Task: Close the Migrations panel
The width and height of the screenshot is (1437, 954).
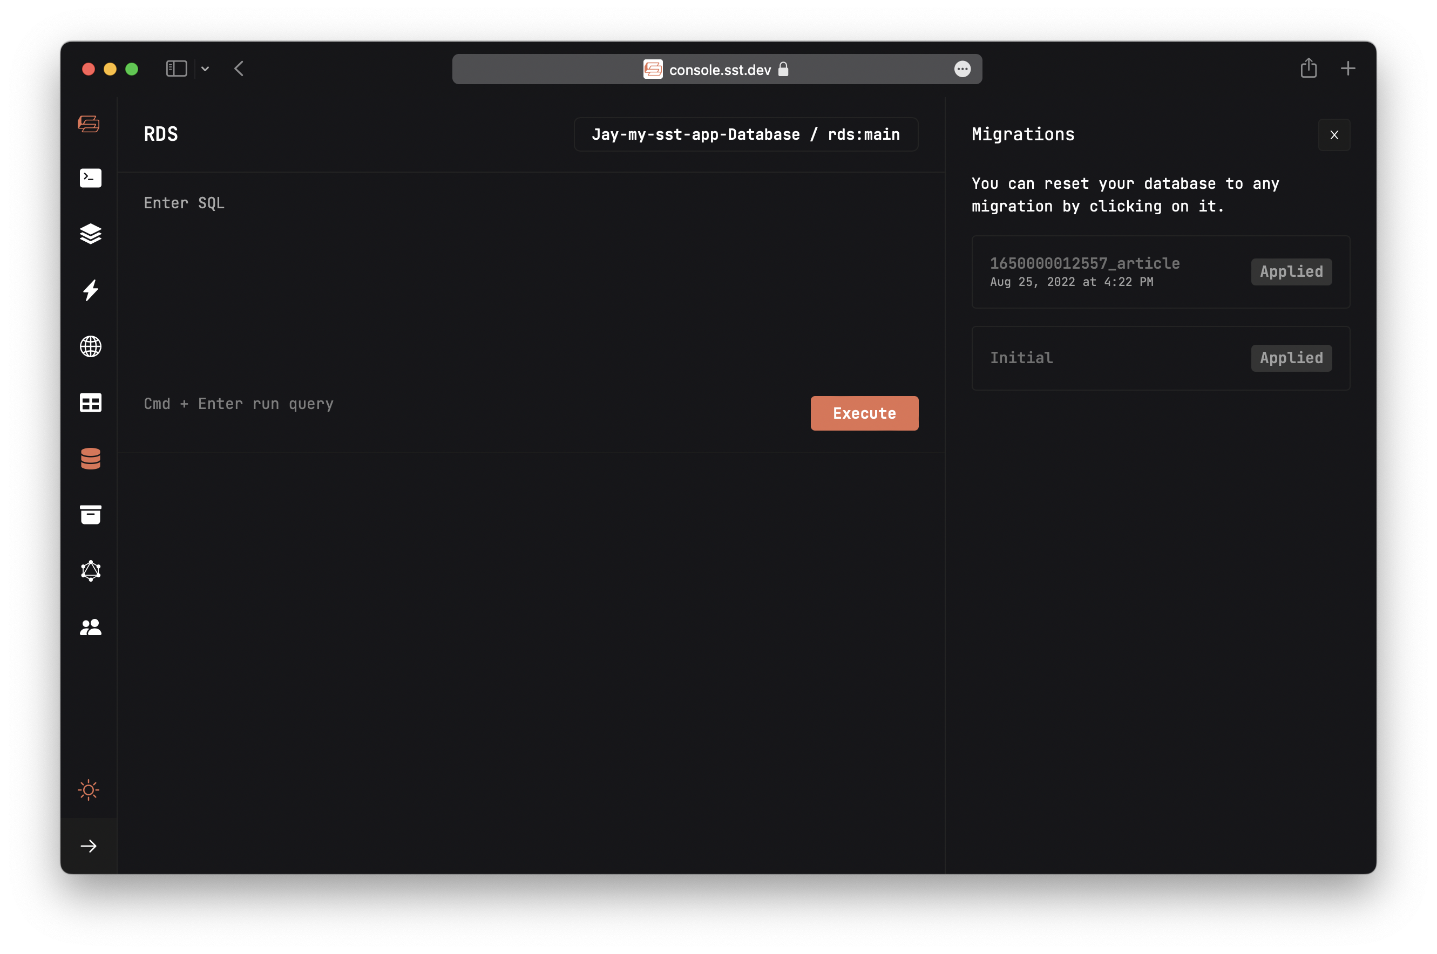Action: pyautogui.click(x=1333, y=134)
